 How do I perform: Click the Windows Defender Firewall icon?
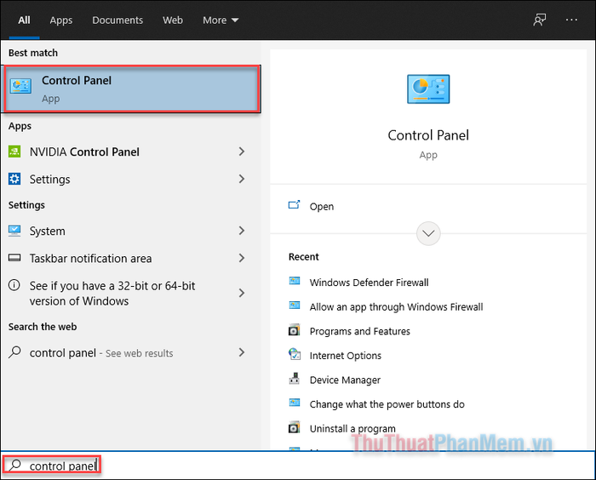pyautogui.click(x=295, y=281)
